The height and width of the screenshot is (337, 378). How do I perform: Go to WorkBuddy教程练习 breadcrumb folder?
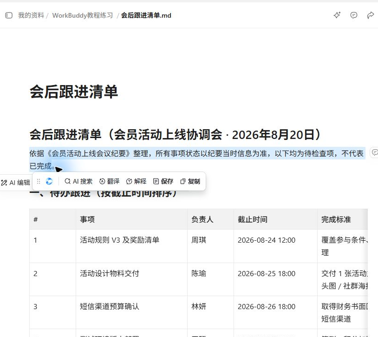(x=83, y=15)
